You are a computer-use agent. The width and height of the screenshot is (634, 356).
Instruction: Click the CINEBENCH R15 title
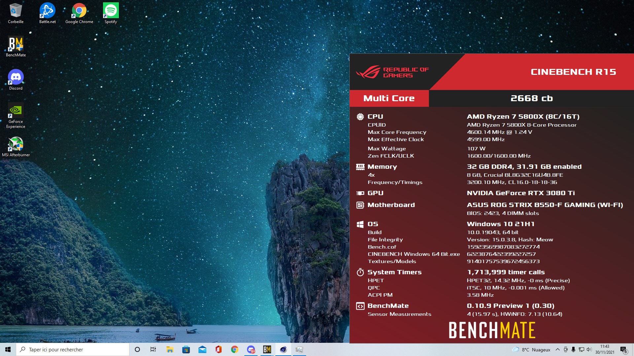pyautogui.click(x=573, y=72)
